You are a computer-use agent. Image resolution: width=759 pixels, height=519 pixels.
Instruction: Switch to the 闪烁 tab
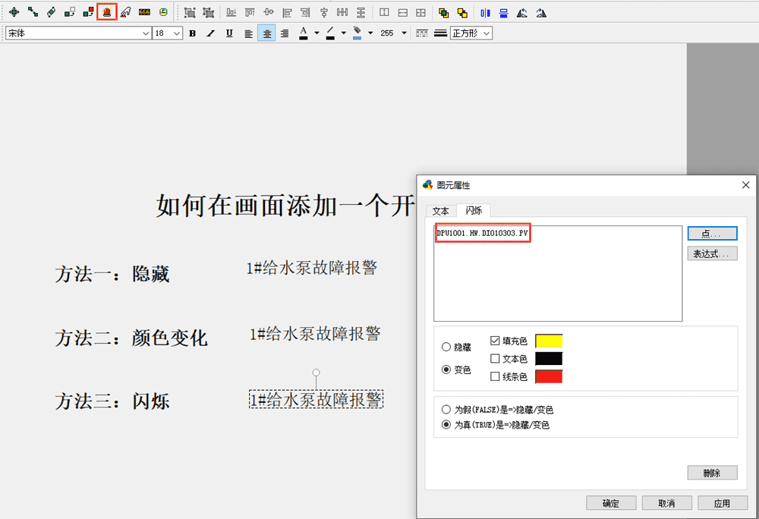point(474,210)
